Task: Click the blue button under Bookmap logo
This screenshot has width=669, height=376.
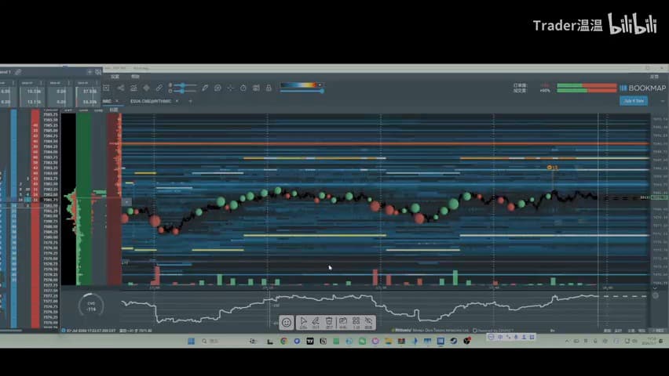Action: pos(634,101)
